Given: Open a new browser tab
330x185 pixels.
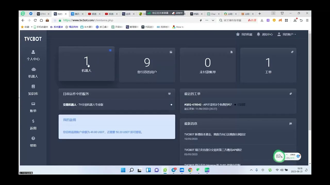Looking at the screenshot, I should click(x=260, y=14).
